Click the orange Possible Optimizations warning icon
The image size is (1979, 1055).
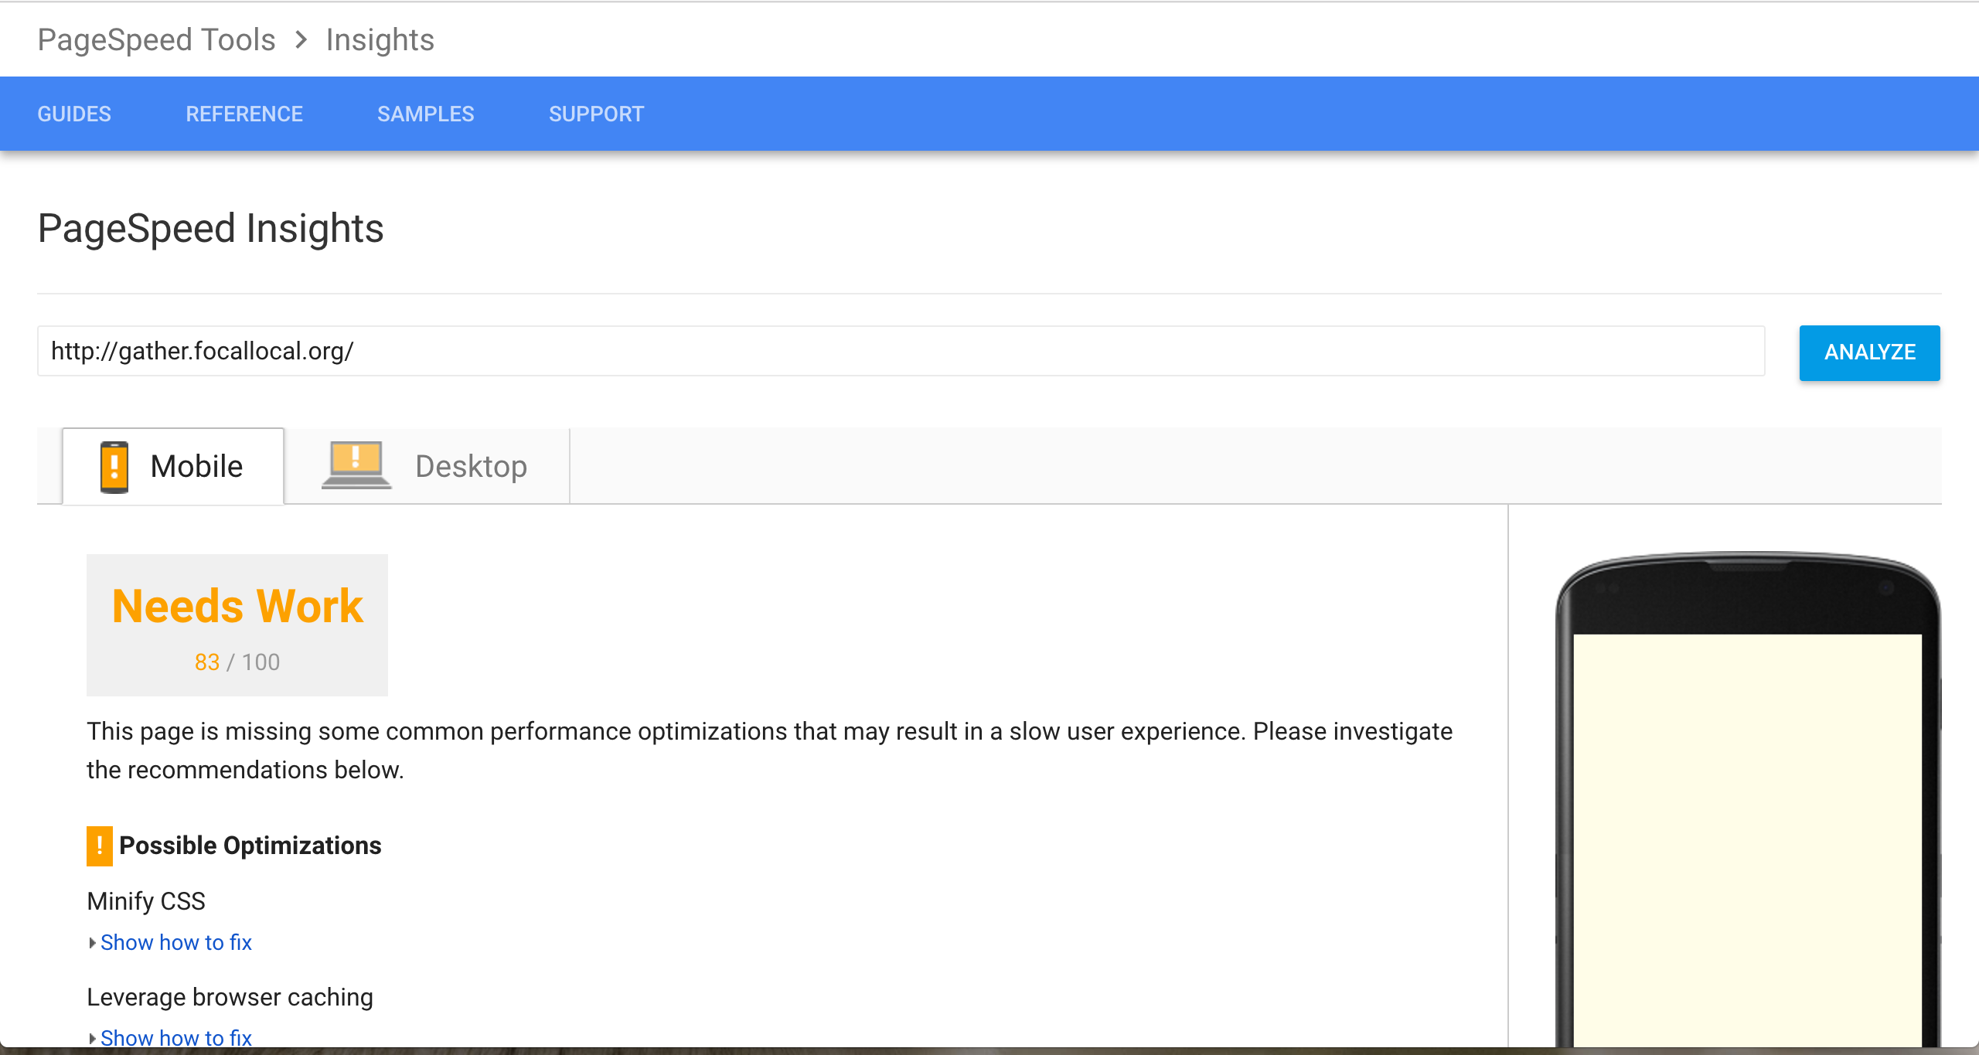99,846
